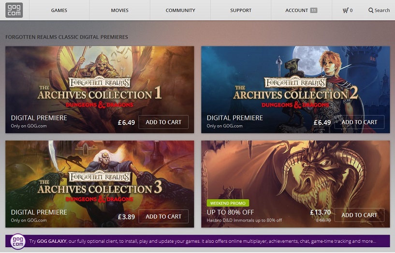Click the £6.49 price on Collection 1

pyautogui.click(x=127, y=122)
